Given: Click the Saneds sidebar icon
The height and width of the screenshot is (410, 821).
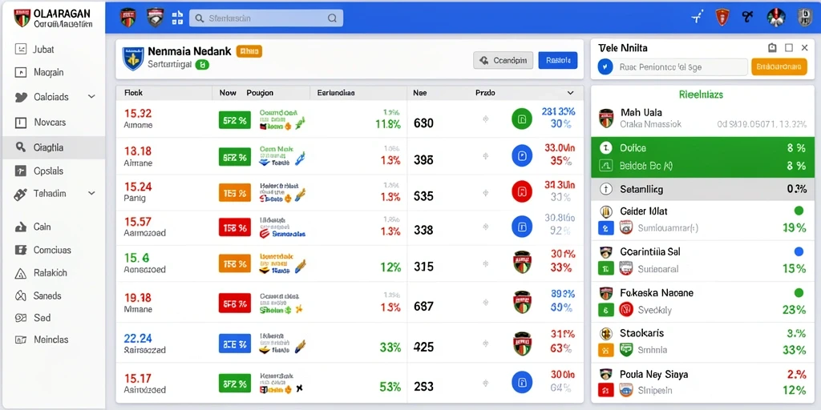Looking at the screenshot, I should click(20, 296).
